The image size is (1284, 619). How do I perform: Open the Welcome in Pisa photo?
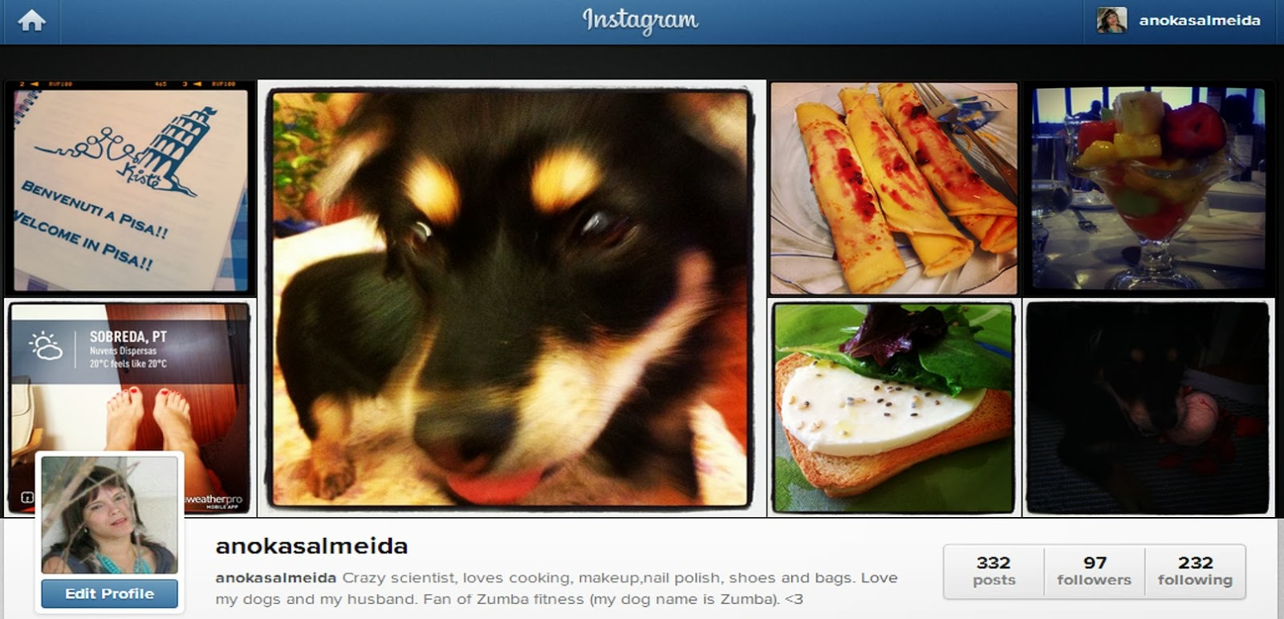click(x=130, y=189)
